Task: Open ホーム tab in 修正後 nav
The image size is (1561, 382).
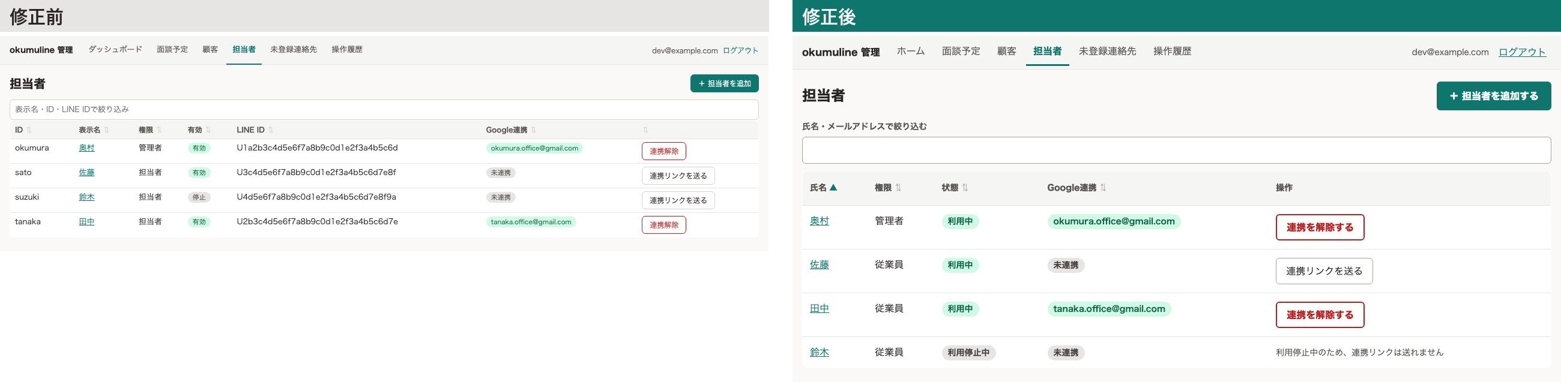Action: (x=911, y=52)
